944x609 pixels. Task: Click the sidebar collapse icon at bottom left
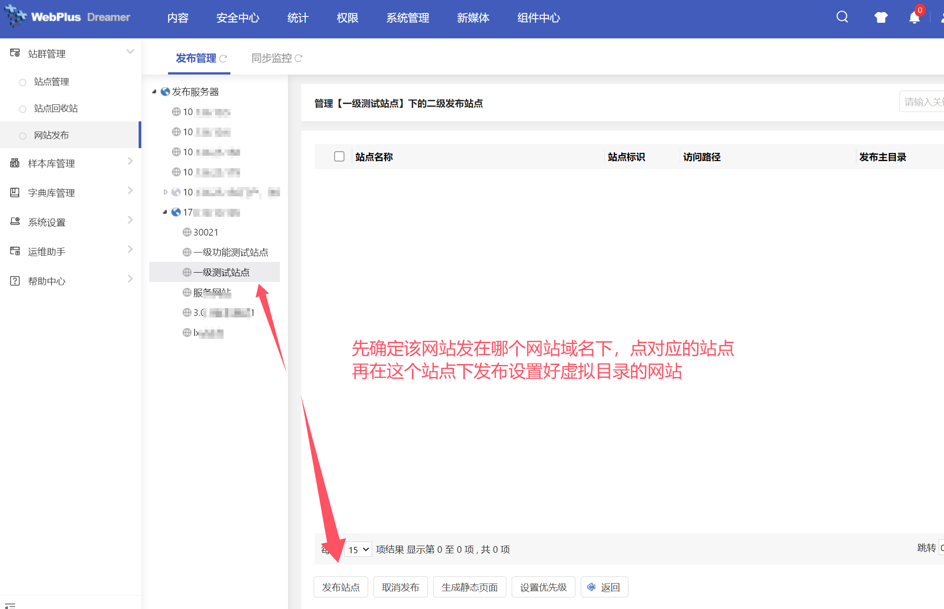[10, 605]
